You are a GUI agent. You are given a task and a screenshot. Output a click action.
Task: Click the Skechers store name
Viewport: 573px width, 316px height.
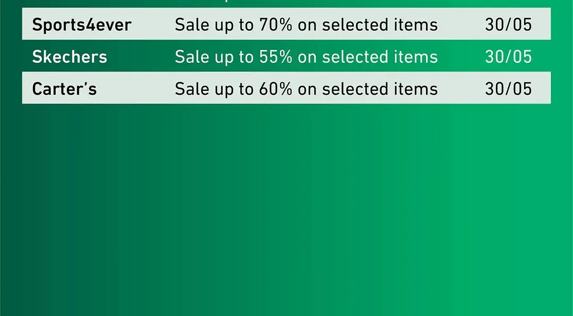70,57
